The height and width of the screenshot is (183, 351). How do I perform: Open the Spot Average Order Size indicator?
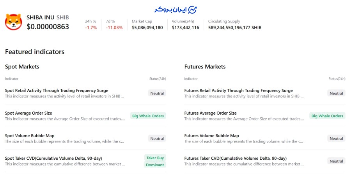pyautogui.click(x=28, y=113)
